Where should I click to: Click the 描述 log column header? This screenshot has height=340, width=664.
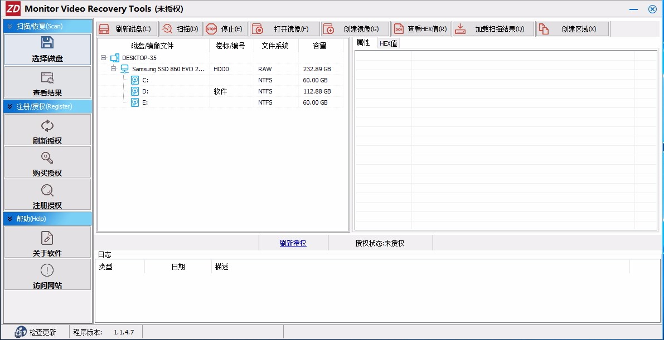pos(420,267)
